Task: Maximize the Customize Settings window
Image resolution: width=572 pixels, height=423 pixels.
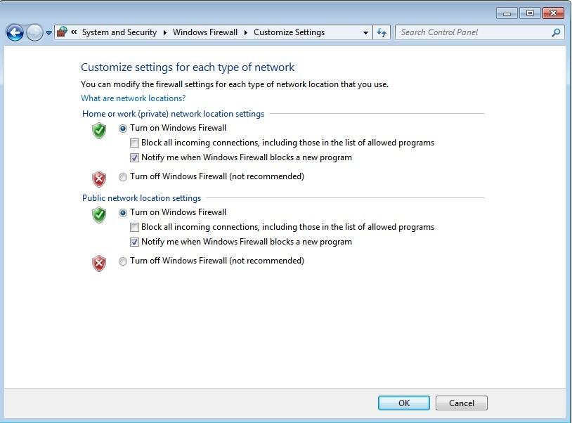Action: pos(530,13)
